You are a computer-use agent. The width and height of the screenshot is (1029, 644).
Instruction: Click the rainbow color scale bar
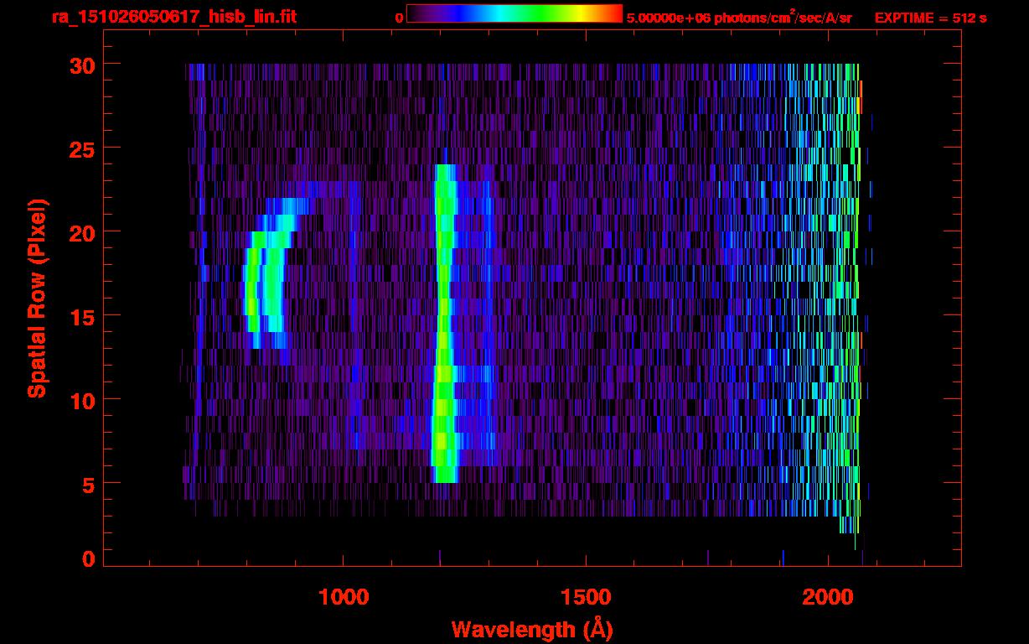[x=514, y=13]
